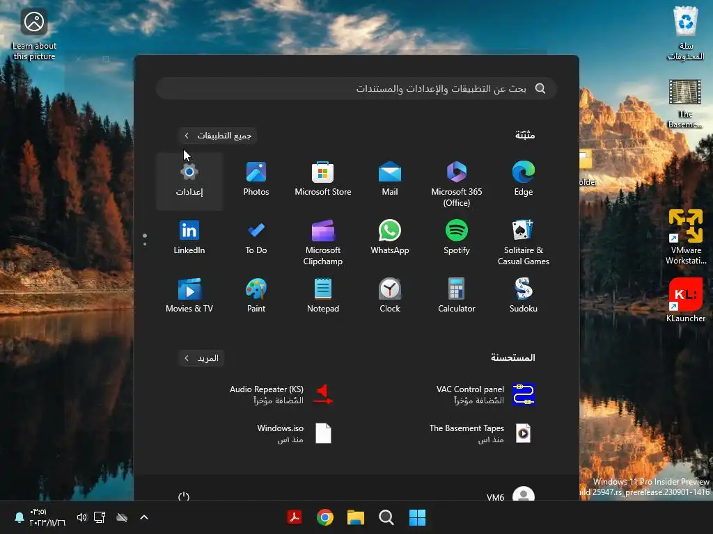Click the OneDrive cloud tray icon

[122, 517]
